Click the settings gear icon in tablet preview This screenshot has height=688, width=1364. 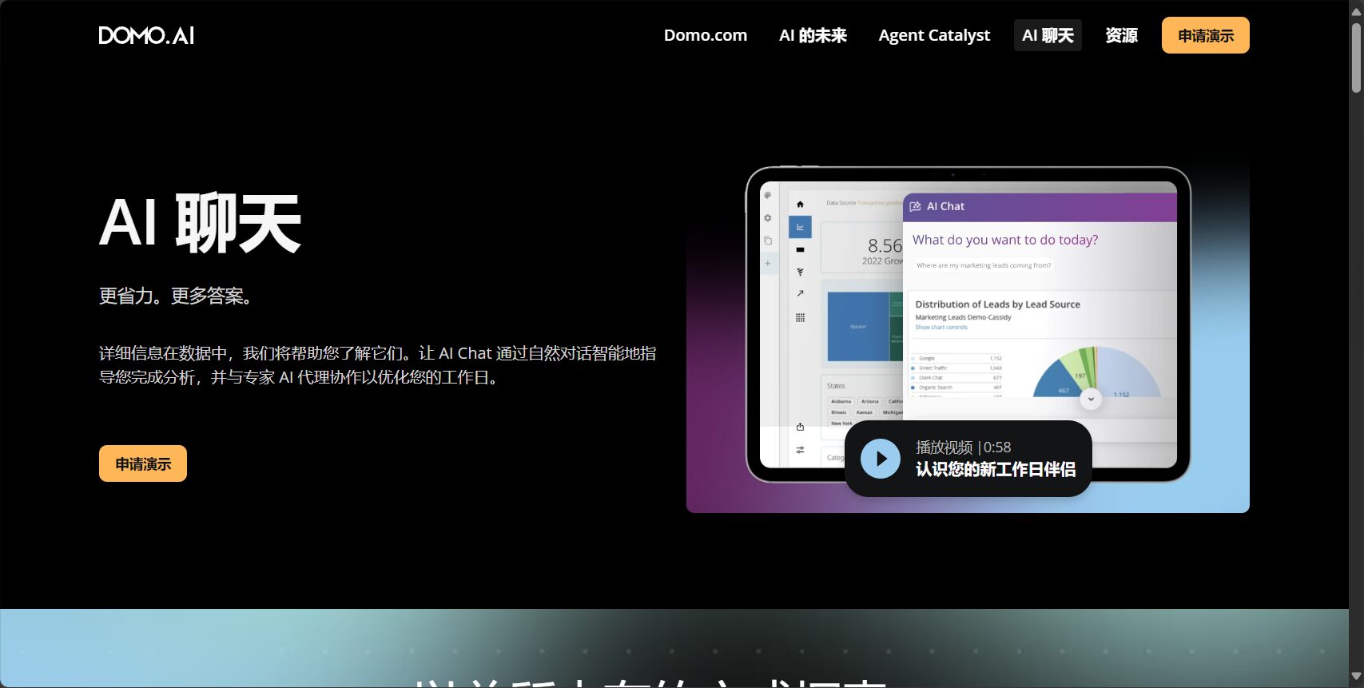(768, 217)
